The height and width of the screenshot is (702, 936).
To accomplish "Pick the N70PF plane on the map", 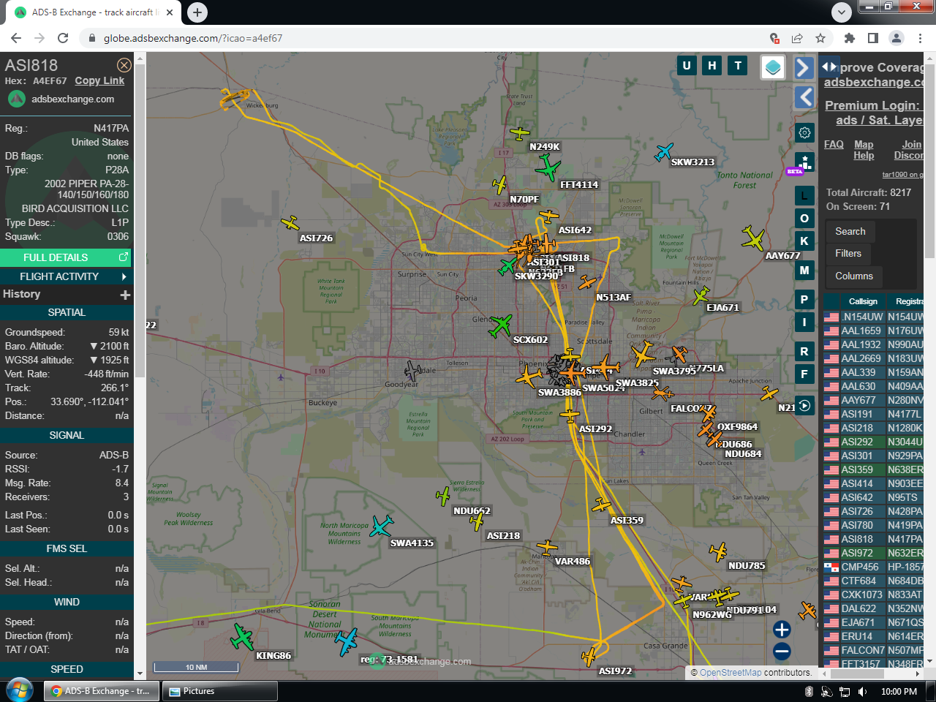I will click(x=500, y=184).
